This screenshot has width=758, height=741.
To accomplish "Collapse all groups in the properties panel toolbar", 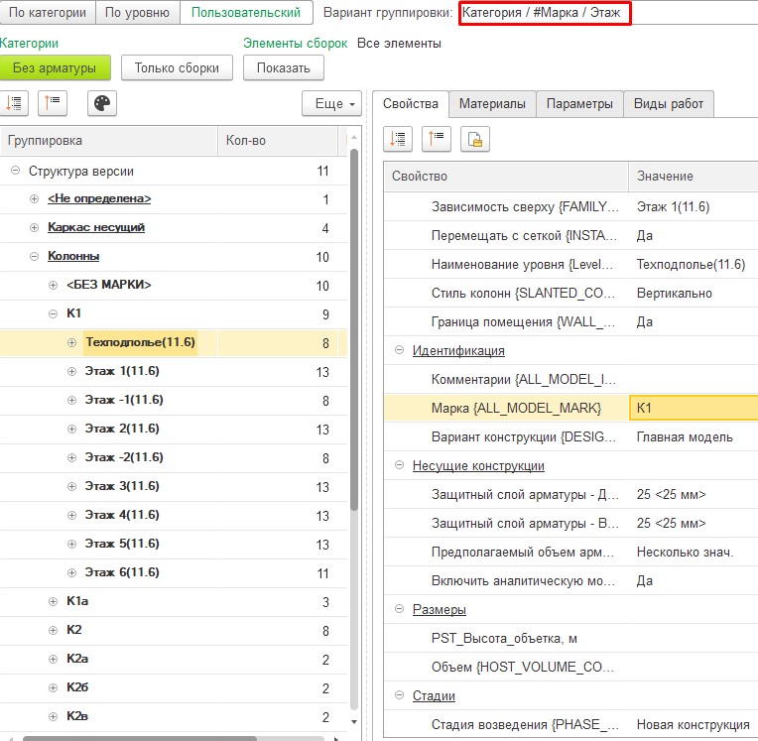I will click(437, 140).
